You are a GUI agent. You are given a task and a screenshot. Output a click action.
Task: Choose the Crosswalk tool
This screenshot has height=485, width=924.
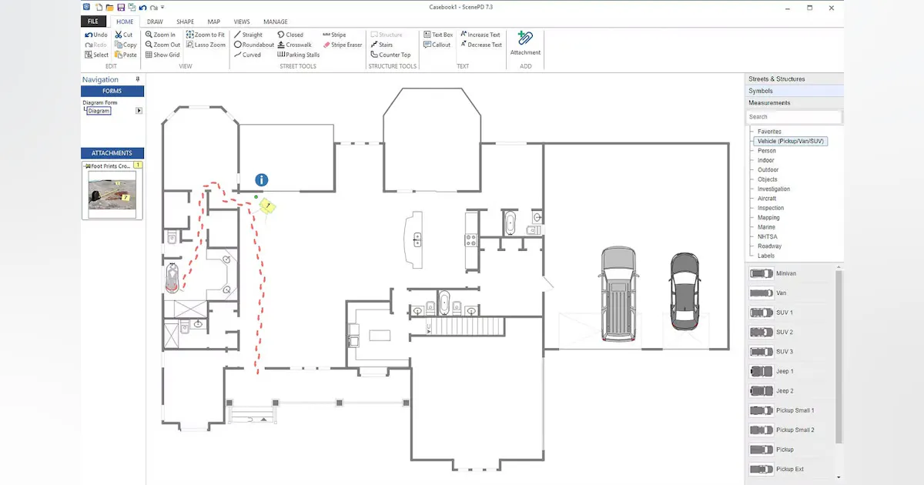coord(294,45)
